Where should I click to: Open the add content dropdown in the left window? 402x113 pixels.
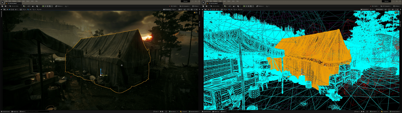point(24,6)
